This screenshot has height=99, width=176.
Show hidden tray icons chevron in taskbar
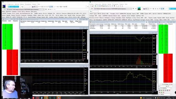153,98
